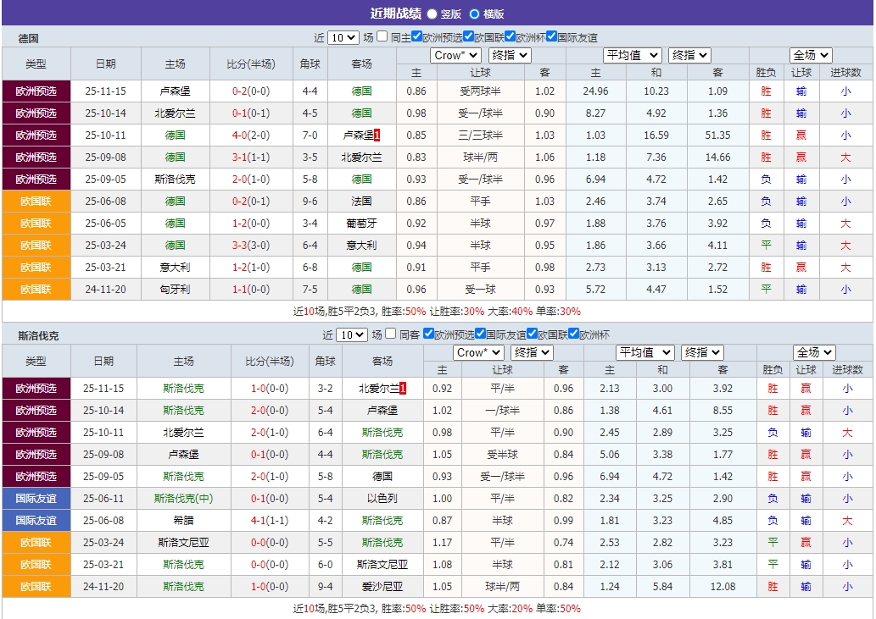Screen dimensions: 876x619
Task: Disable the 国际友谊 filter for Germany matches
Action: click(x=551, y=37)
